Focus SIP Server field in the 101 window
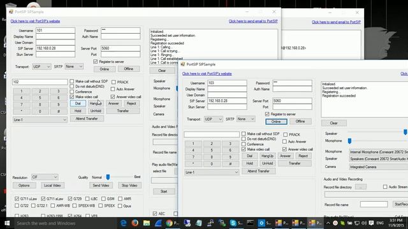 coord(55,48)
